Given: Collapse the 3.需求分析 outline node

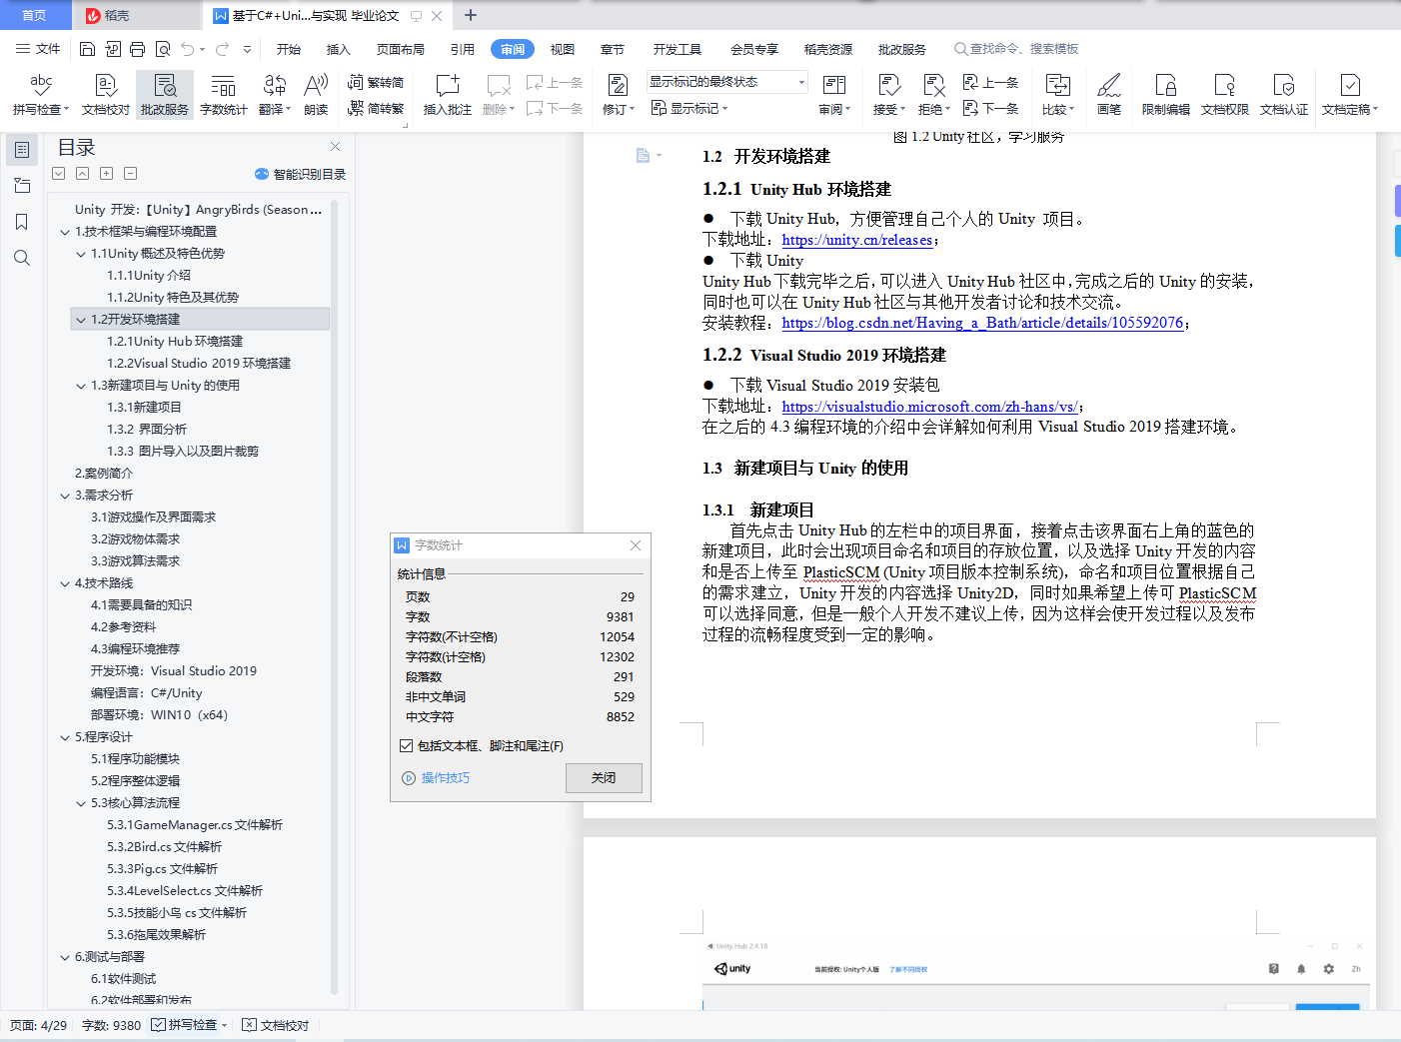Looking at the screenshot, I should [65, 496].
